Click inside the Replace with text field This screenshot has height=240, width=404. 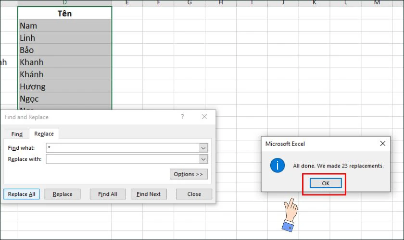tap(123, 159)
